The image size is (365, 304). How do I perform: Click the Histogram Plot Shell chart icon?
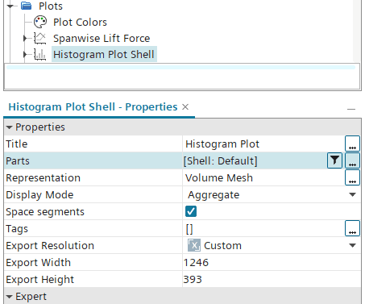[x=40, y=54]
